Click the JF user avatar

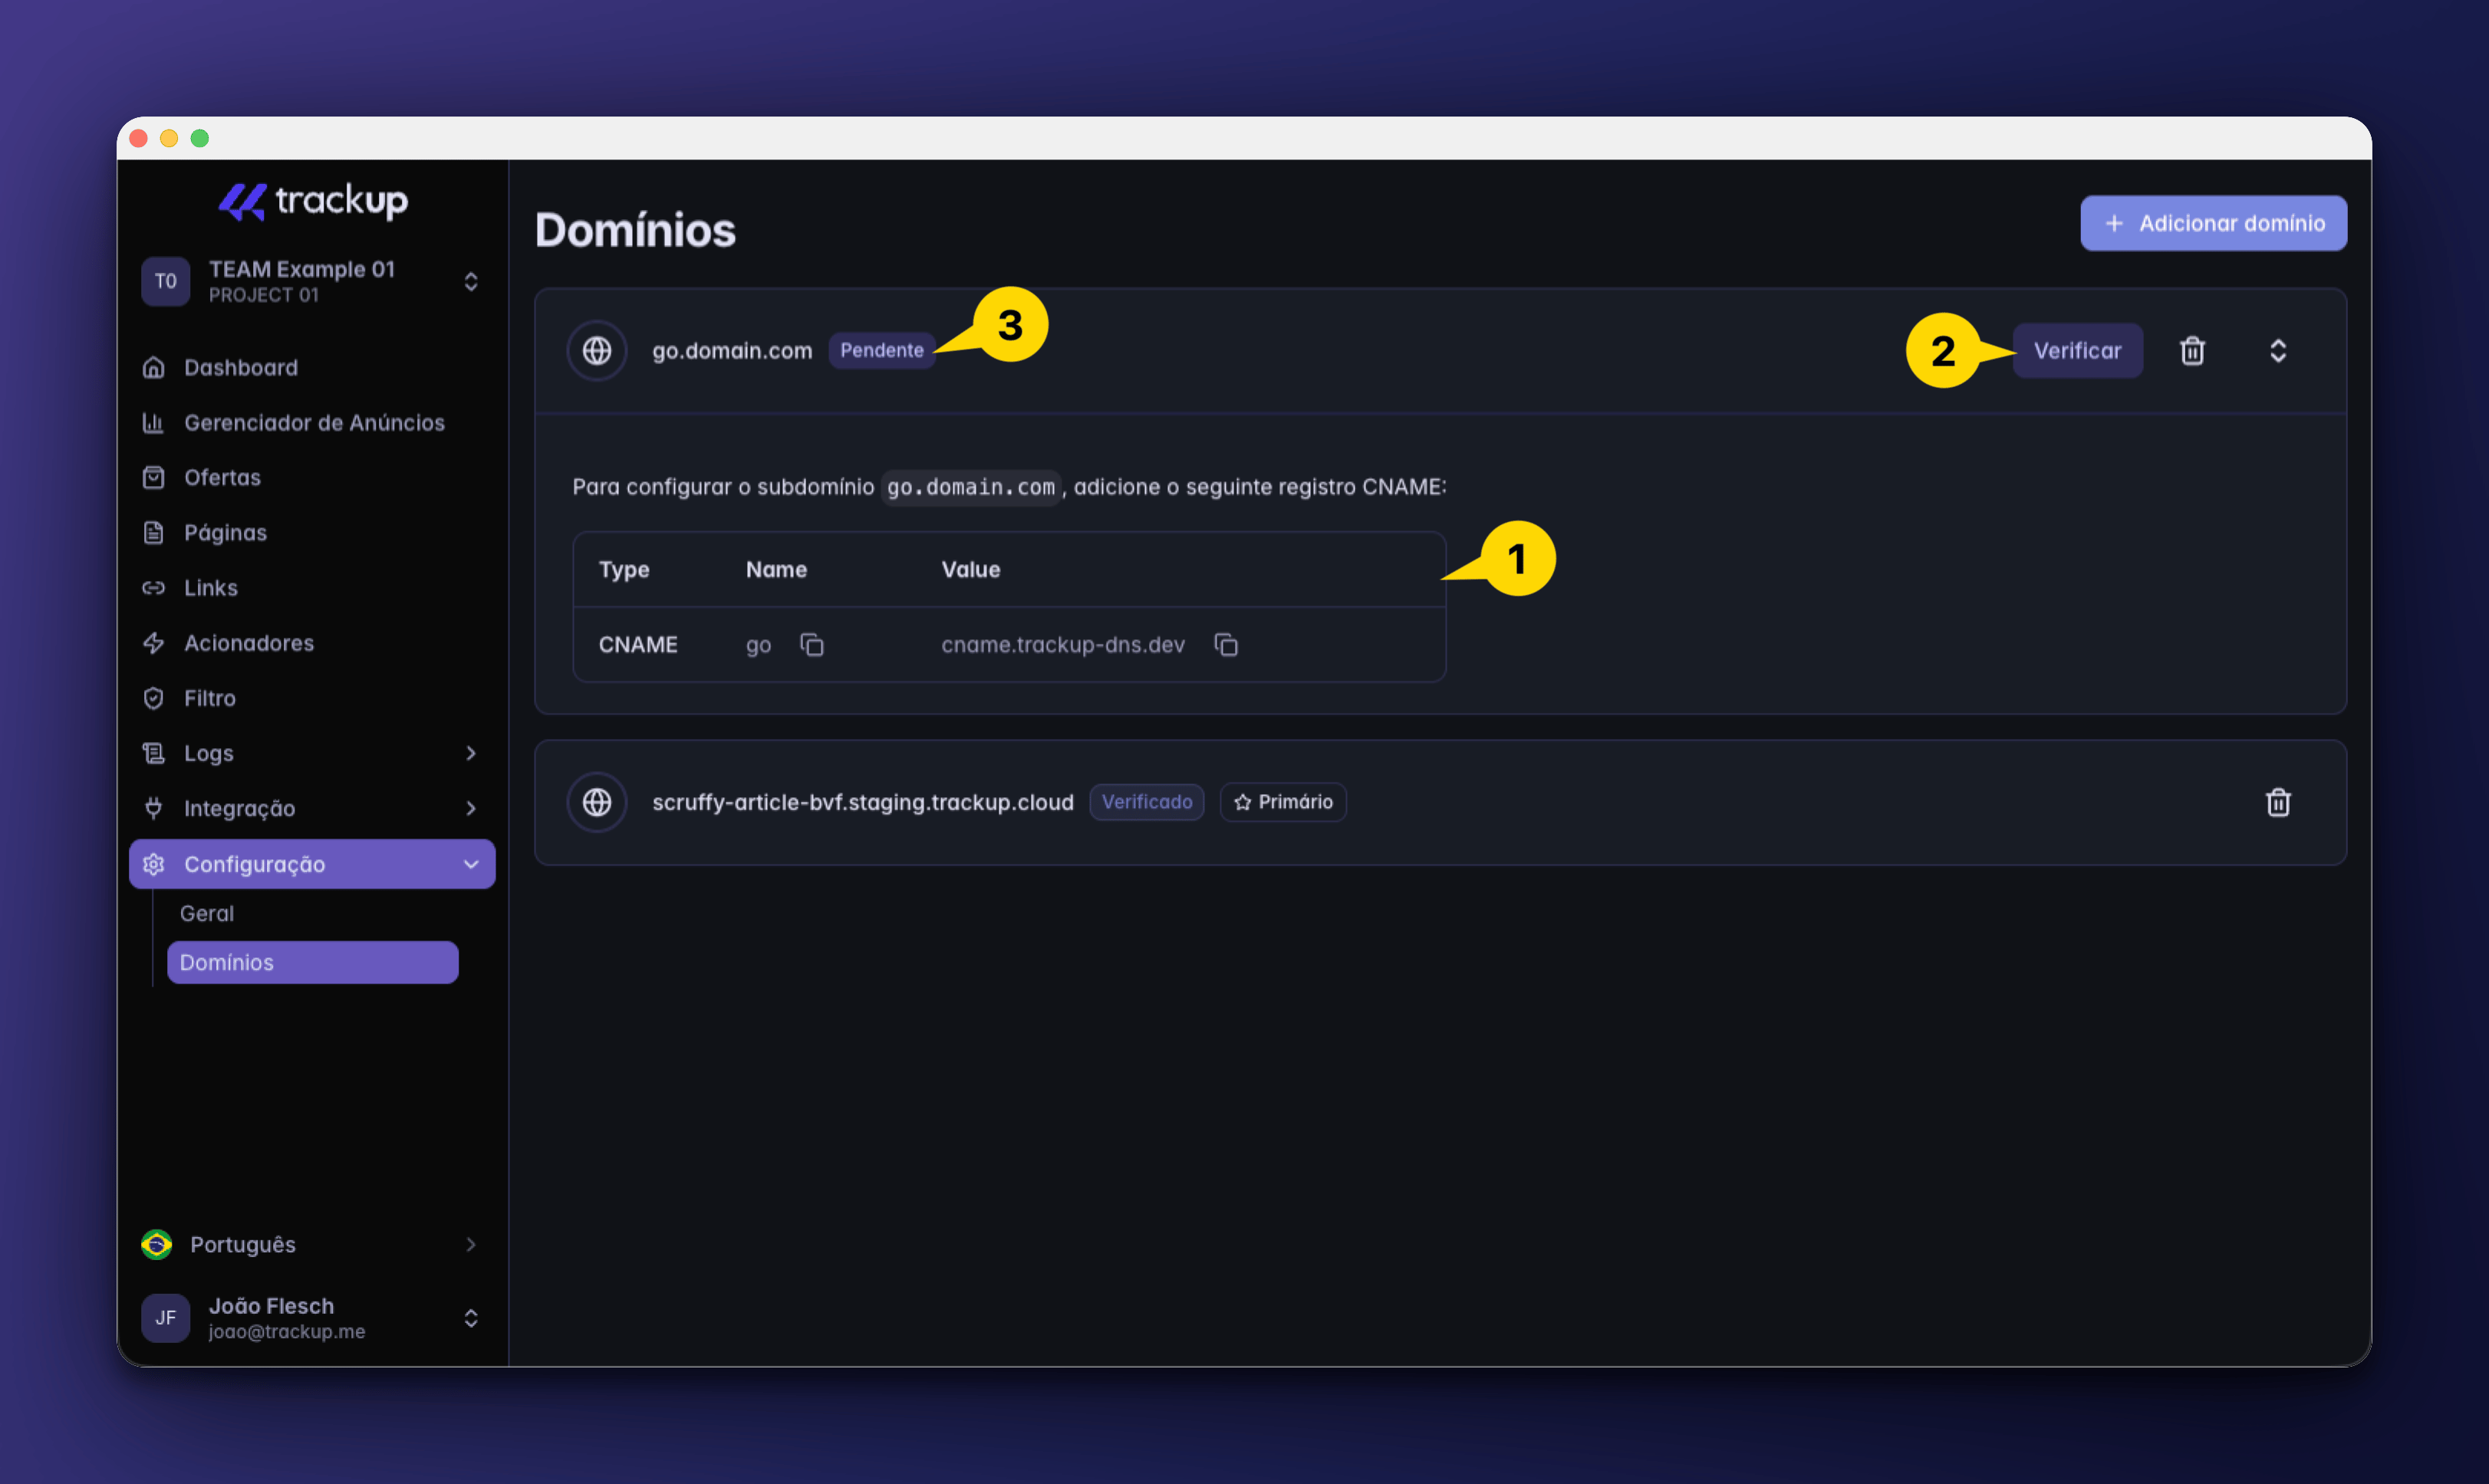click(165, 1317)
